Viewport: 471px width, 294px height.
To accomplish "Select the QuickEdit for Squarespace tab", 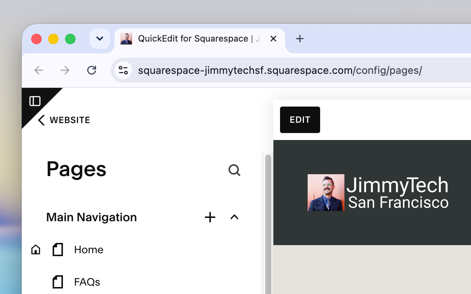I will tap(199, 39).
